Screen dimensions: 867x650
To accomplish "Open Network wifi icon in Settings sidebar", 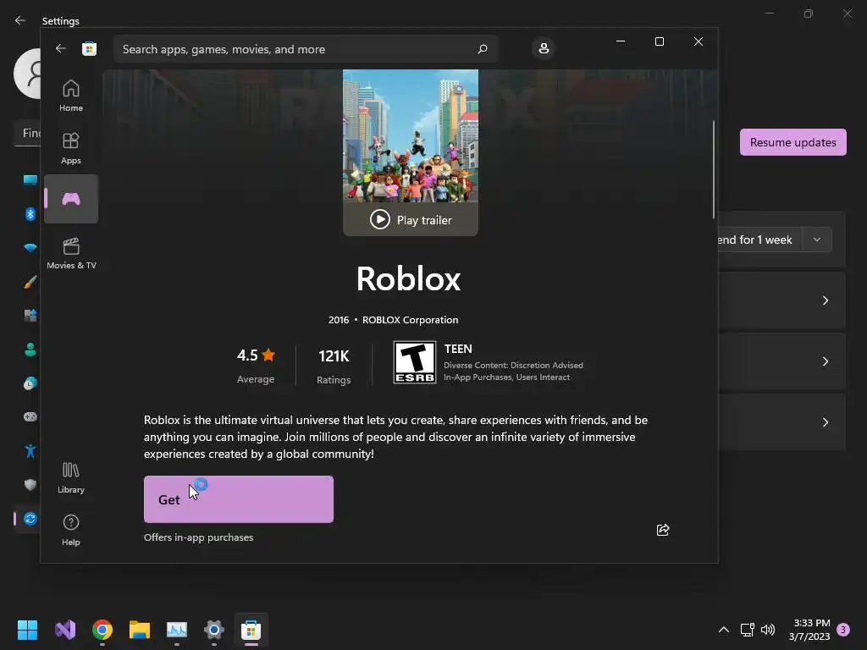I will (x=30, y=248).
